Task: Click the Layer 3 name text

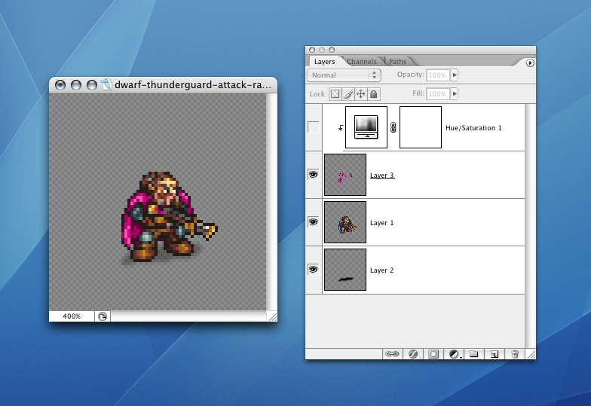Action: point(382,175)
